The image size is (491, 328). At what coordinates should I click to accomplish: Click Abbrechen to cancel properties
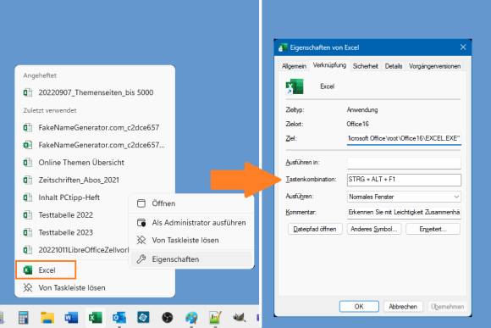tap(403, 306)
